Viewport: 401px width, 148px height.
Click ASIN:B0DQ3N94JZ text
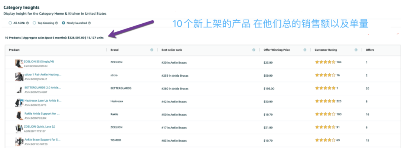36,79
